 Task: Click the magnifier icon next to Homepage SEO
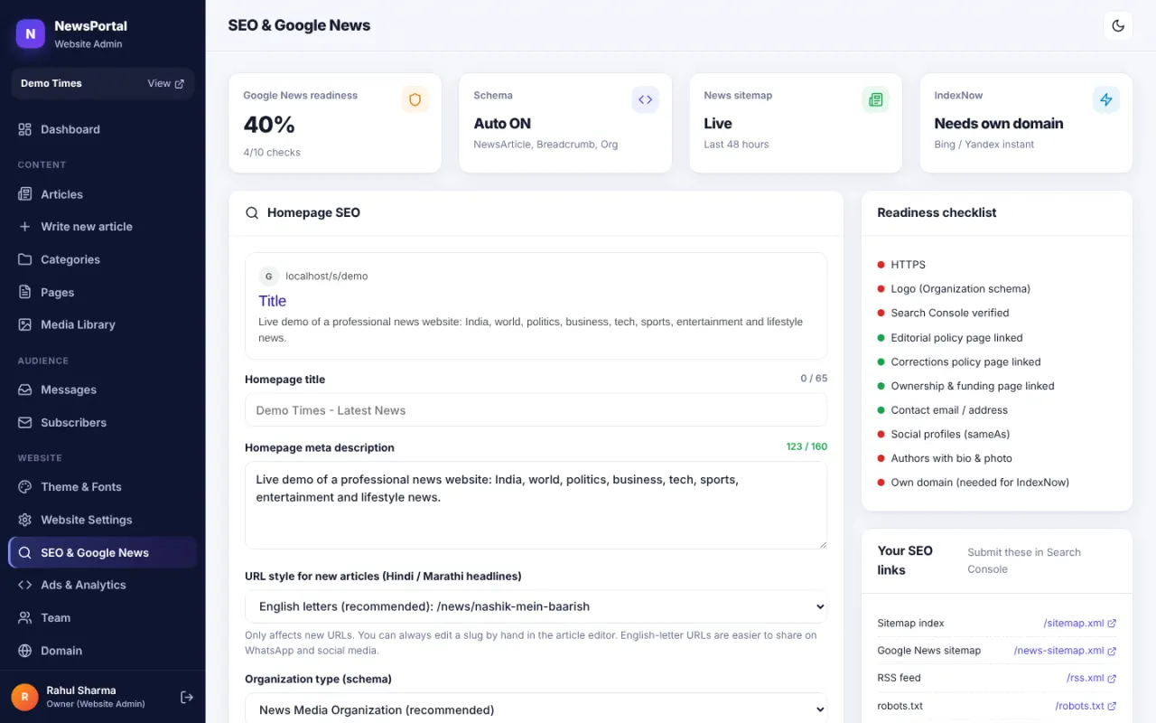(x=252, y=213)
